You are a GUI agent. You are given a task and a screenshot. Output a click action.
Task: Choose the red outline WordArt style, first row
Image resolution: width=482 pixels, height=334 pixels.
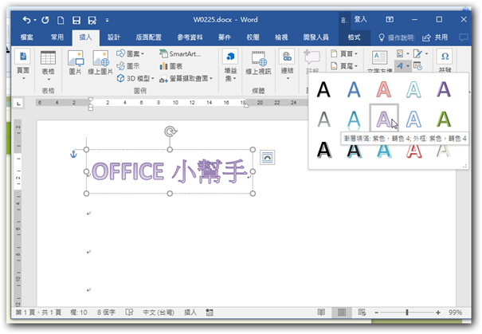[x=384, y=89]
